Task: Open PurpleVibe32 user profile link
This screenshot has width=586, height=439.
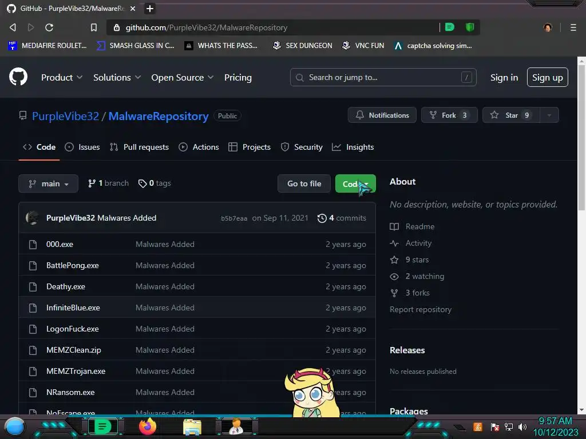Action: (x=65, y=116)
